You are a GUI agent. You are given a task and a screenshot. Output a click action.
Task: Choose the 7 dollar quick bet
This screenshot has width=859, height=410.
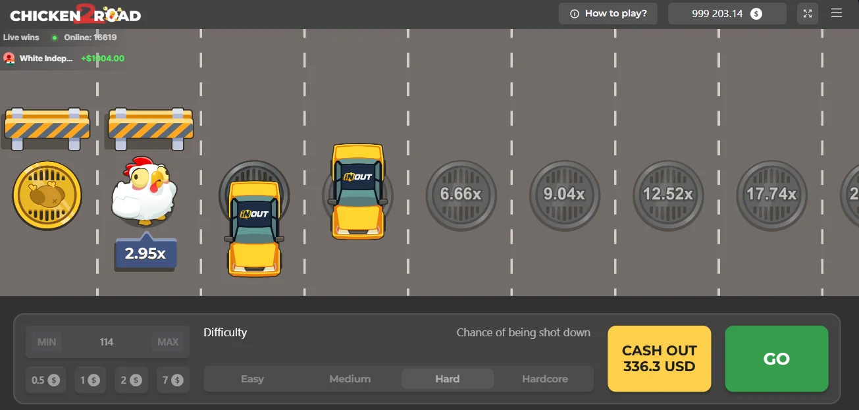(173, 380)
